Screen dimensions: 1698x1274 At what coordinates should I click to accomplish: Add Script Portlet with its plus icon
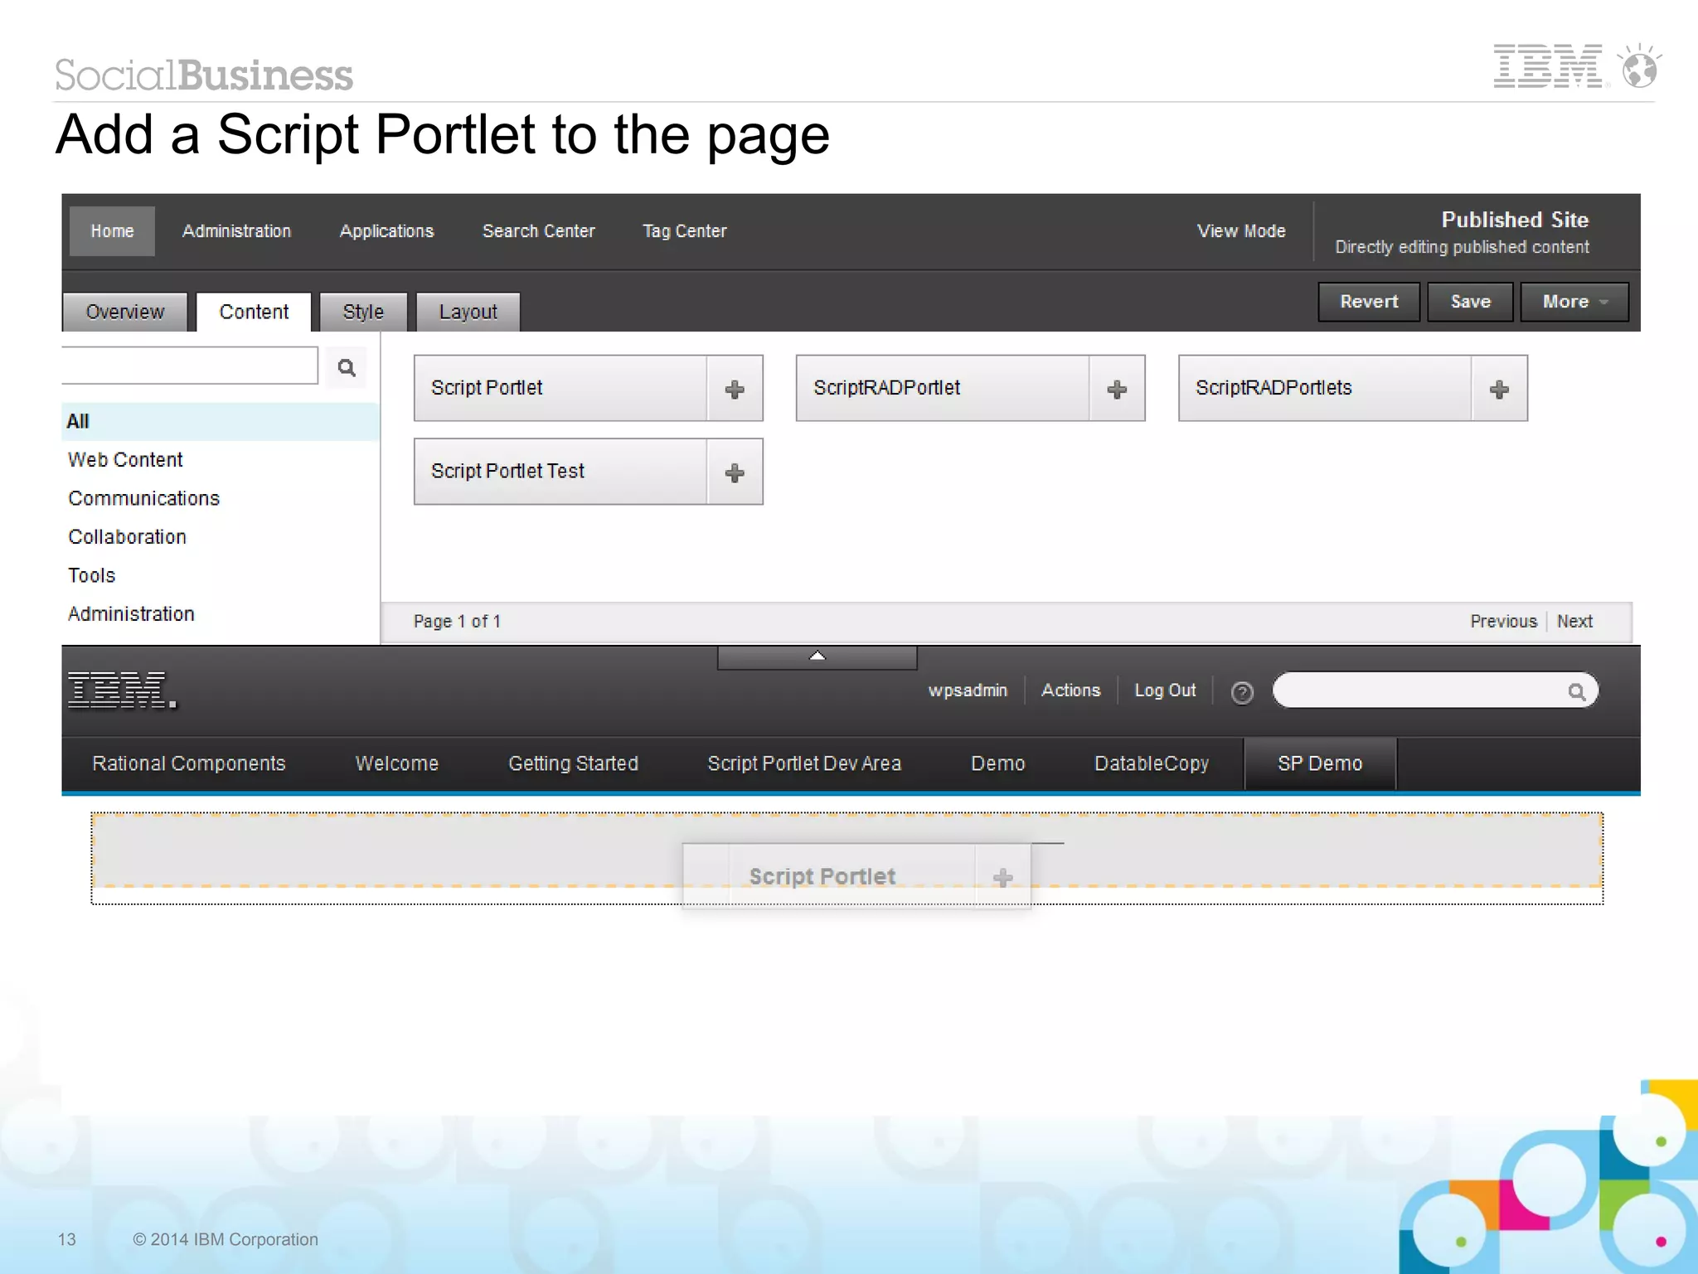(735, 389)
